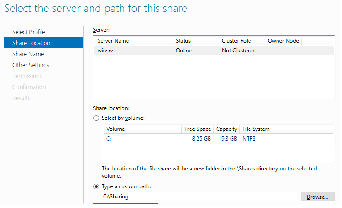342x208 pixels.
Task: Click the File System column header
Action: (255, 129)
